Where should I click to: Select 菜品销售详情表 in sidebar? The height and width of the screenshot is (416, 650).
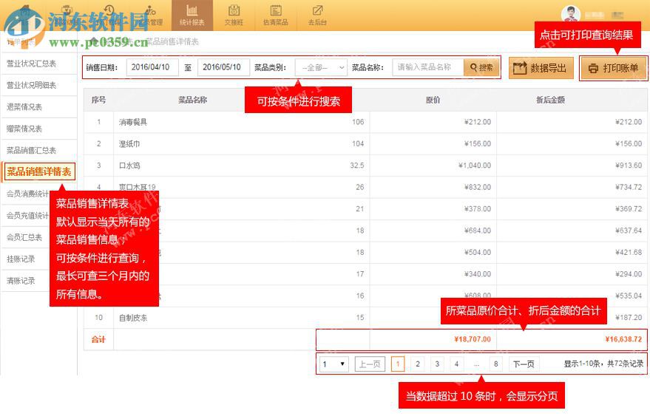point(39,171)
